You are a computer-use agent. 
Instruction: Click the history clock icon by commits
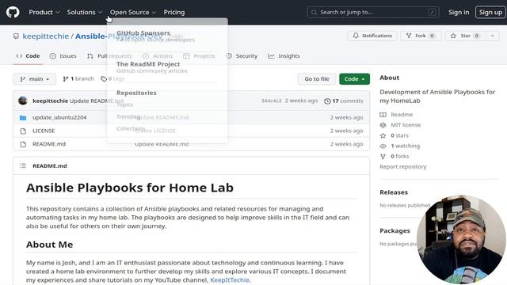(327, 101)
